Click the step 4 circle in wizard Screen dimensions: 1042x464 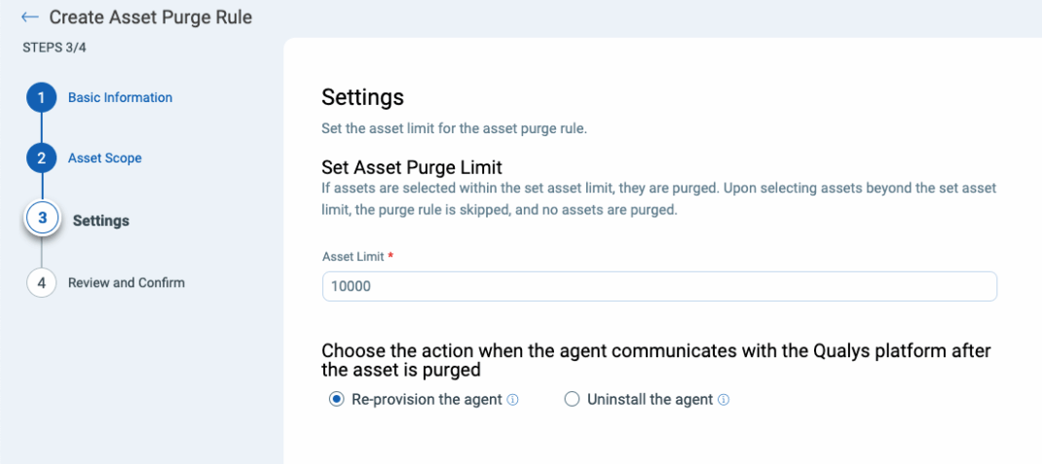[41, 283]
